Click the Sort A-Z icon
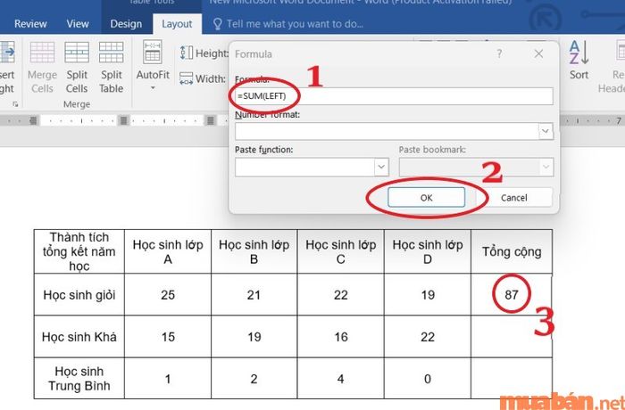This screenshot has height=410, width=625. coord(579,53)
